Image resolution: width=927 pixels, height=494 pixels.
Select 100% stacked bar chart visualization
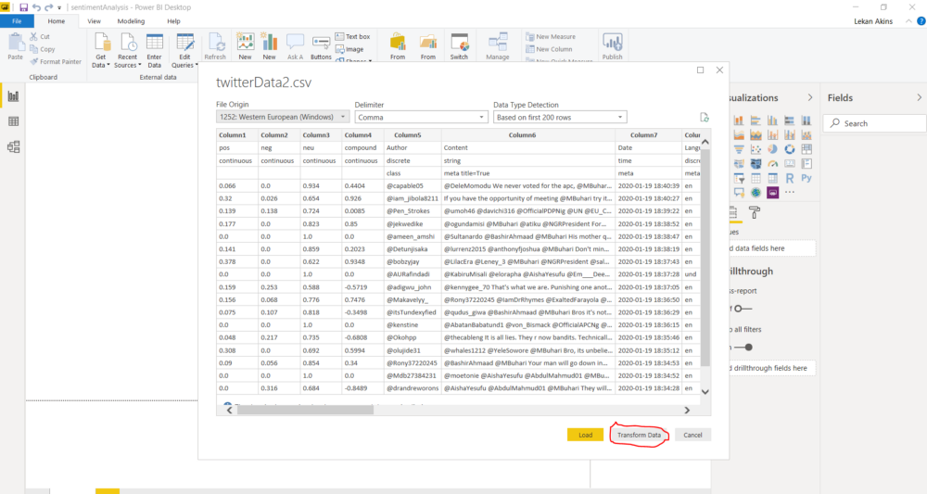[789, 120]
